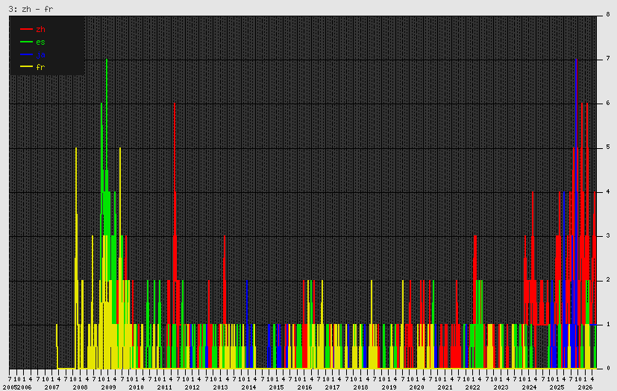The width and height of the screenshot is (617, 391).
Task: Click the tall blue ja spike reaching 7
Action: (576, 214)
